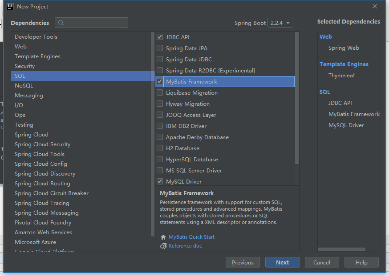Image resolution: width=389 pixels, height=276 pixels.
Task: Click the Next button
Action: point(282,262)
